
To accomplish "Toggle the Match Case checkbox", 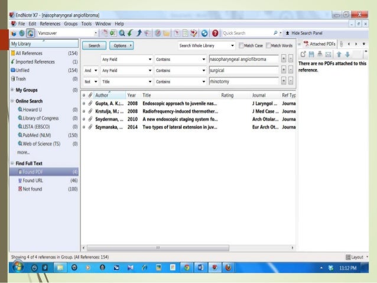I will [x=241, y=45].
